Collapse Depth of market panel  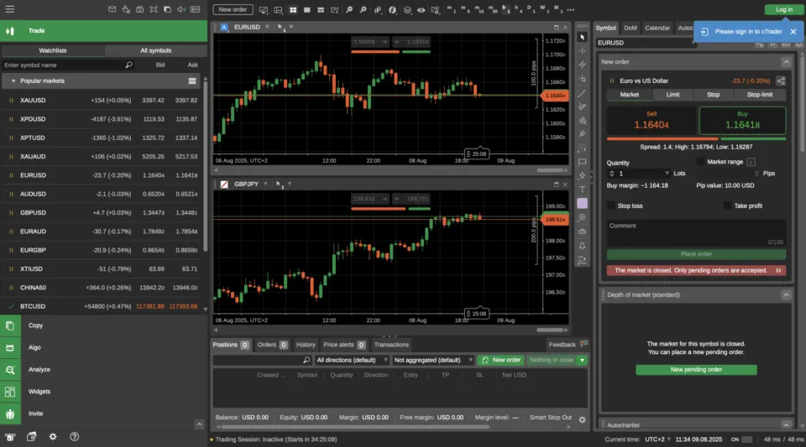[x=786, y=294]
